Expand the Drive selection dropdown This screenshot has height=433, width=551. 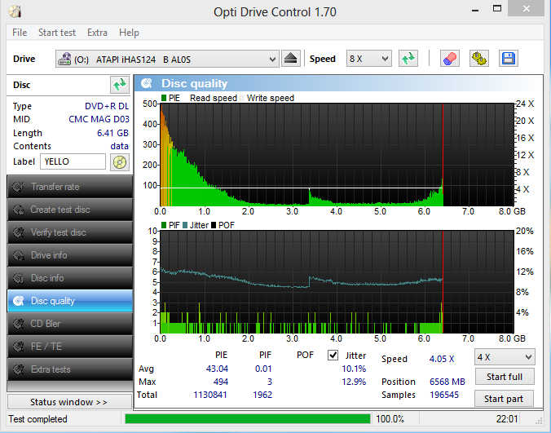point(167,59)
